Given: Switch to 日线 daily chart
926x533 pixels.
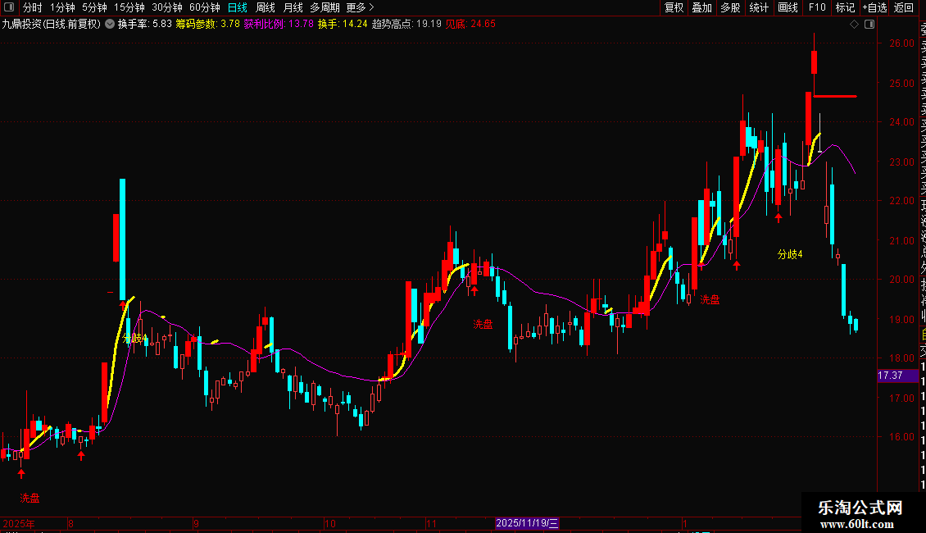Looking at the screenshot, I should [x=238, y=7].
